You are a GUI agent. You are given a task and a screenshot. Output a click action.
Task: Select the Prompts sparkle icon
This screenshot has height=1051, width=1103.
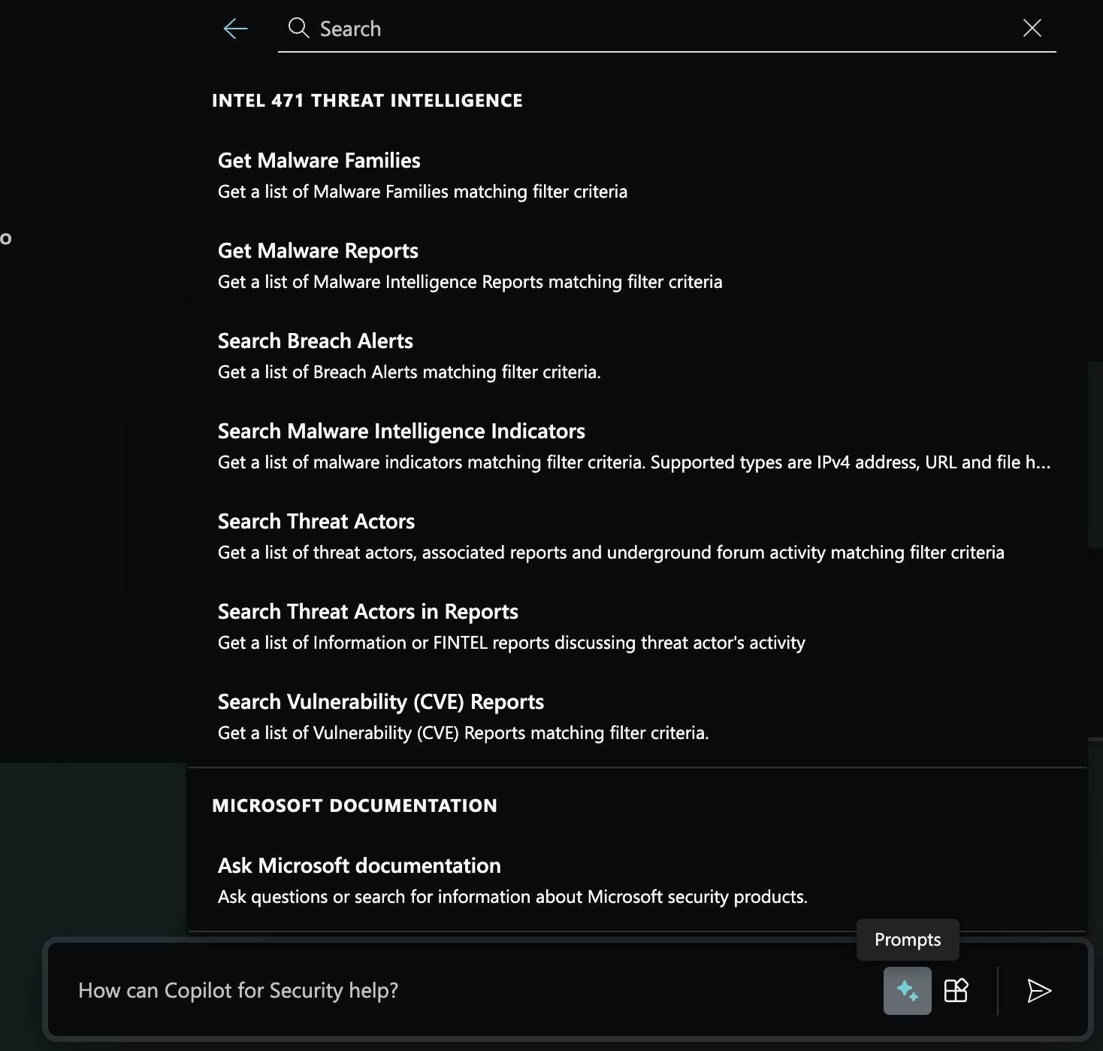pos(908,991)
